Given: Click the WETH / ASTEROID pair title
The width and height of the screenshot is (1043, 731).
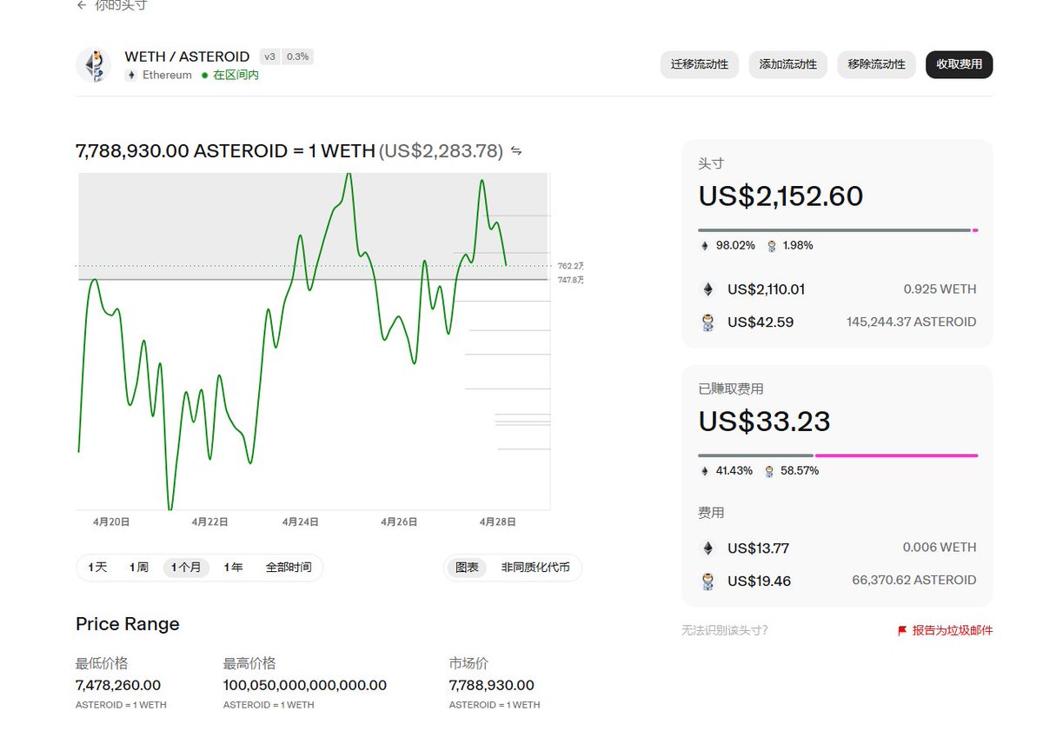Looking at the screenshot, I should click(x=187, y=56).
